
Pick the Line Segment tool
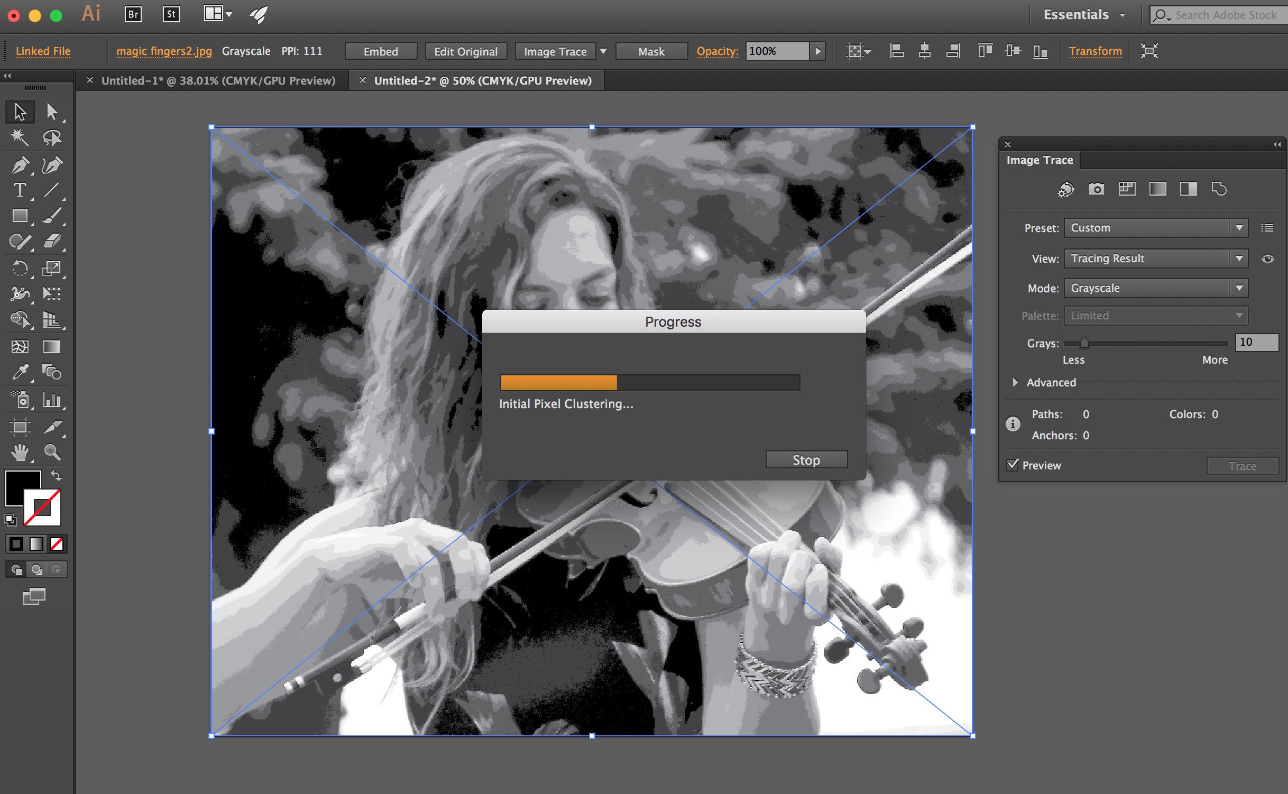[52, 190]
